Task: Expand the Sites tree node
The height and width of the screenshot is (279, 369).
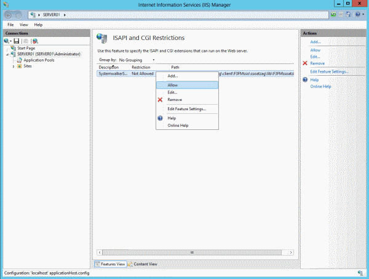Action: tap(14, 67)
